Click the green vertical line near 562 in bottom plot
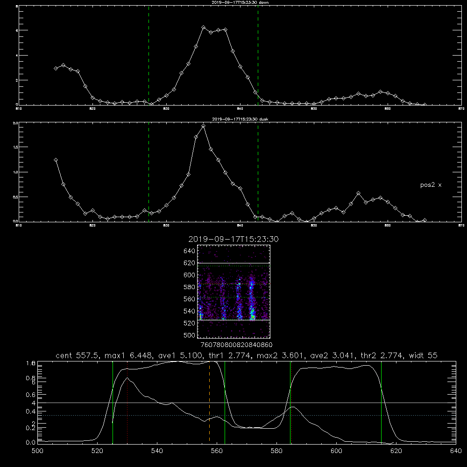 click(x=225, y=402)
